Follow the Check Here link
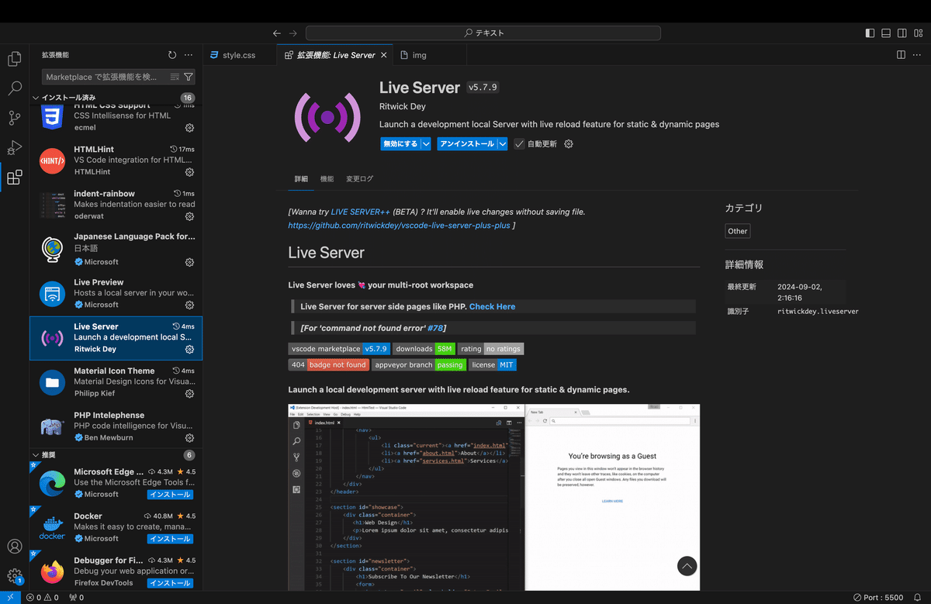Viewport: 931px width, 604px height. 492,307
